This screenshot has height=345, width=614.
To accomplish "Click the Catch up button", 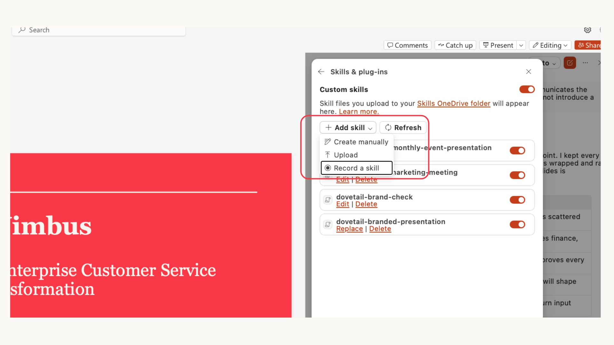I will [455, 45].
